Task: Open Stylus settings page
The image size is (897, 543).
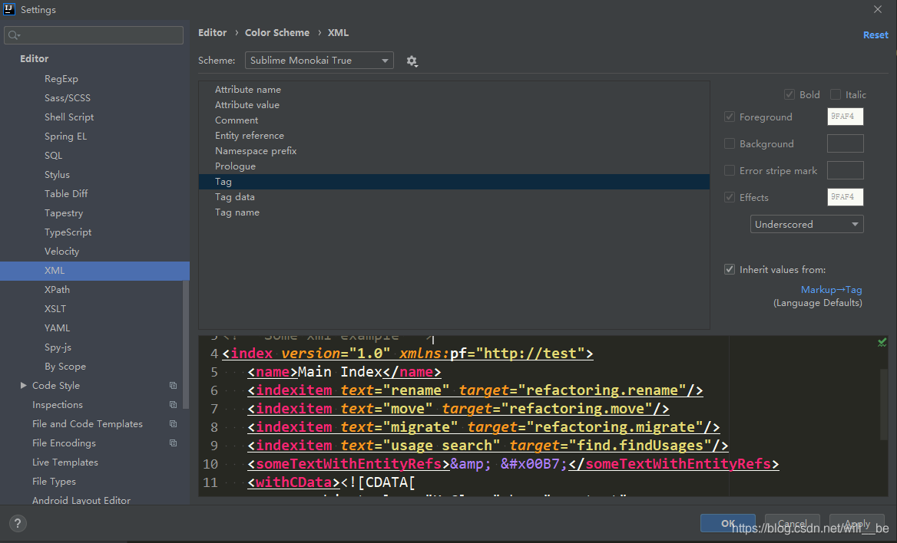Action: click(x=57, y=175)
